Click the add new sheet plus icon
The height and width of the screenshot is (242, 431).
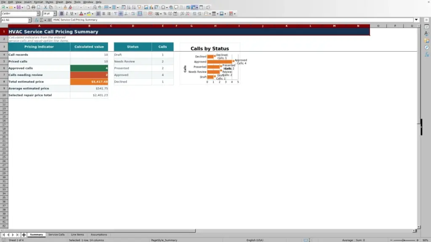click(24, 235)
